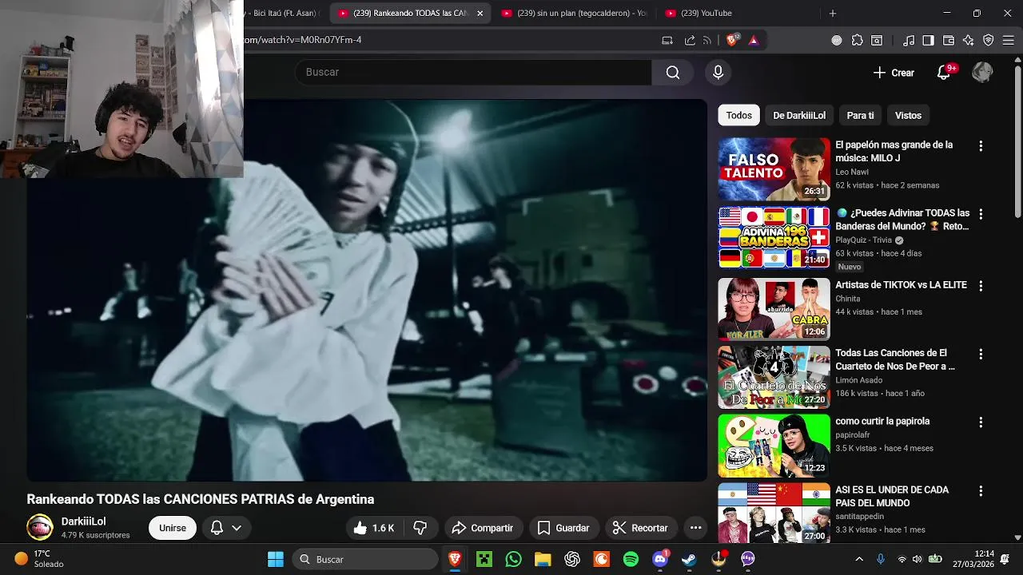Open the DarkiiiLol channel avatar
The height and width of the screenshot is (575, 1023).
[40, 528]
